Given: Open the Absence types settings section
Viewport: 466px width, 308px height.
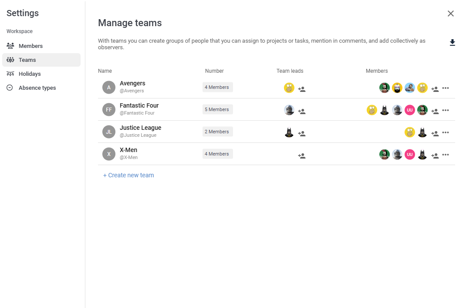Looking at the screenshot, I should point(41,88).
